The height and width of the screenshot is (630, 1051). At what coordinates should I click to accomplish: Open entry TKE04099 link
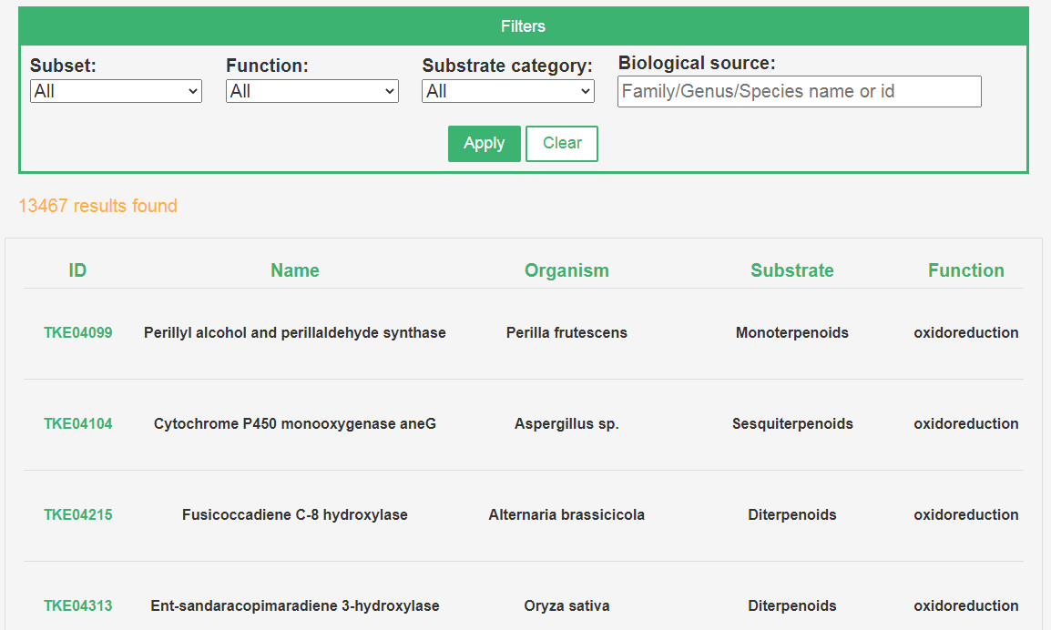(78, 333)
